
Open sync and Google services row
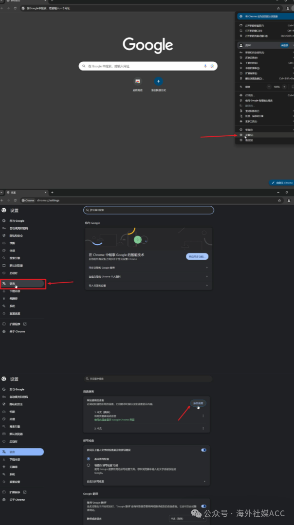(148, 268)
